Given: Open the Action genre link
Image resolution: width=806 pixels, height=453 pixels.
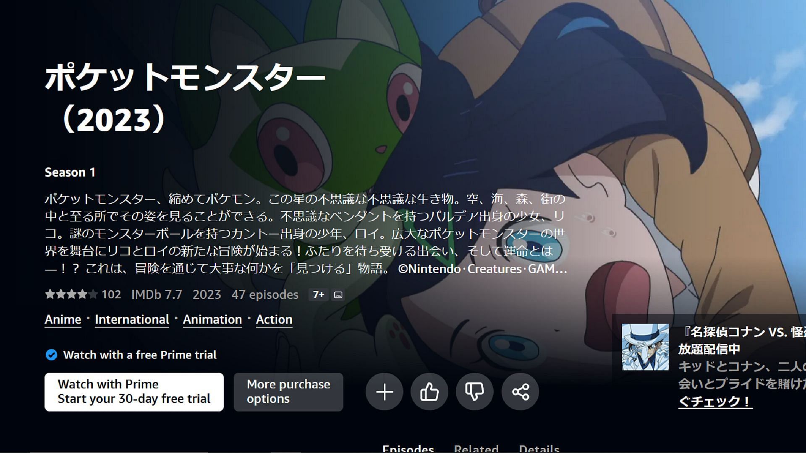Looking at the screenshot, I should (274, 320).
